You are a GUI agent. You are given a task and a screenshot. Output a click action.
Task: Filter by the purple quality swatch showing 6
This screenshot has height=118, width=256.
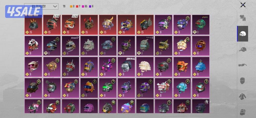90,7
